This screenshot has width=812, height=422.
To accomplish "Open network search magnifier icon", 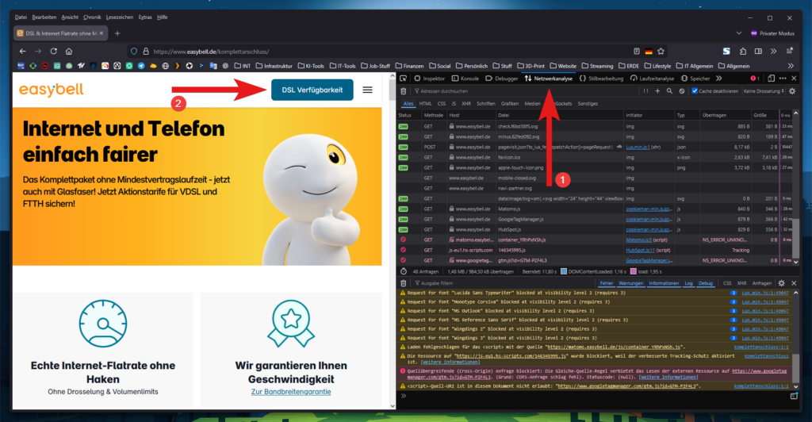I will [670, 91].
